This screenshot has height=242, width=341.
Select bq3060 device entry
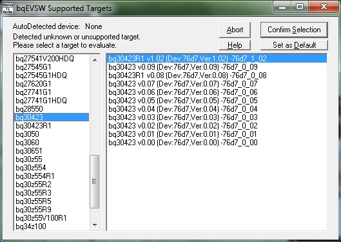pos(52,143)
